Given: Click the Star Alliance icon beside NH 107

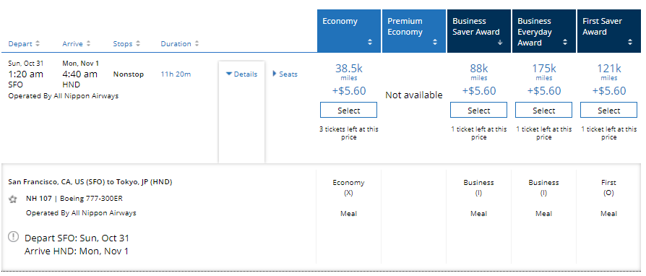Looking at the screenshot, I should 13,199.
